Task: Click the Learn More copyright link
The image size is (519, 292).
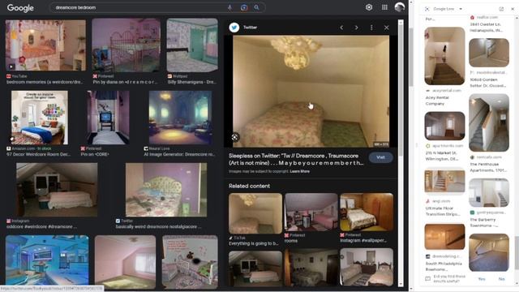Action: click(299, 171)
